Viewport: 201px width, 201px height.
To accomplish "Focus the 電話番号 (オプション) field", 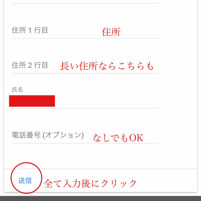I will pyautogui.click(x=85, y=135).
